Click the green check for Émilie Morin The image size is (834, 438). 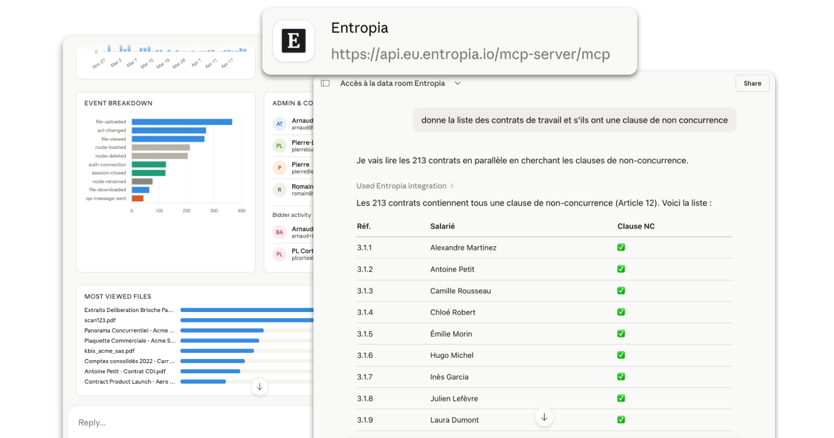coord(621,334)
